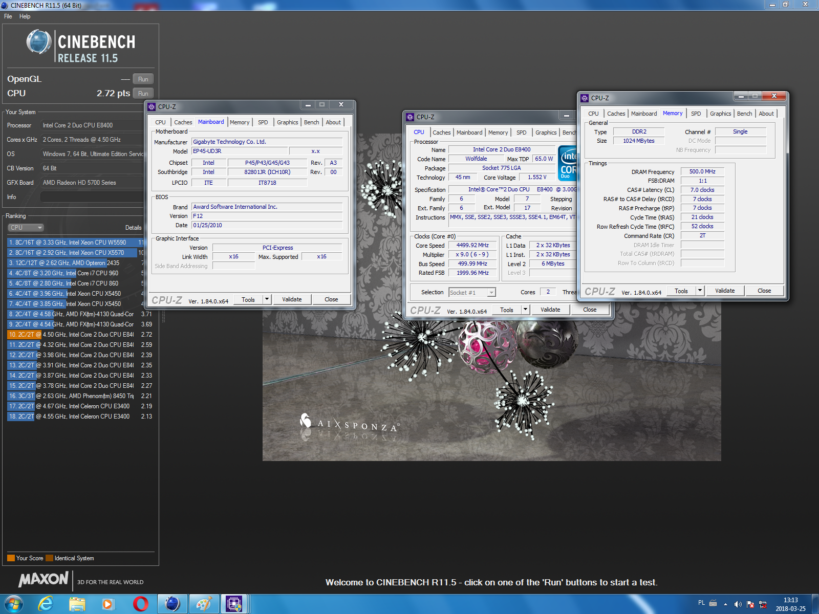Click Validate in middle CPU-Z window
Image resolution: width=819 pixels, height=614 pixels.
pos(550,310)
